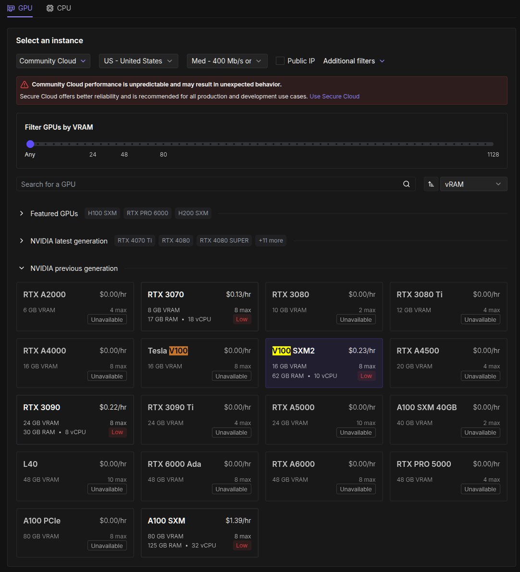Click the $0.23/hr price text
This screenshot has width=520, height=572.
(362, 351)
